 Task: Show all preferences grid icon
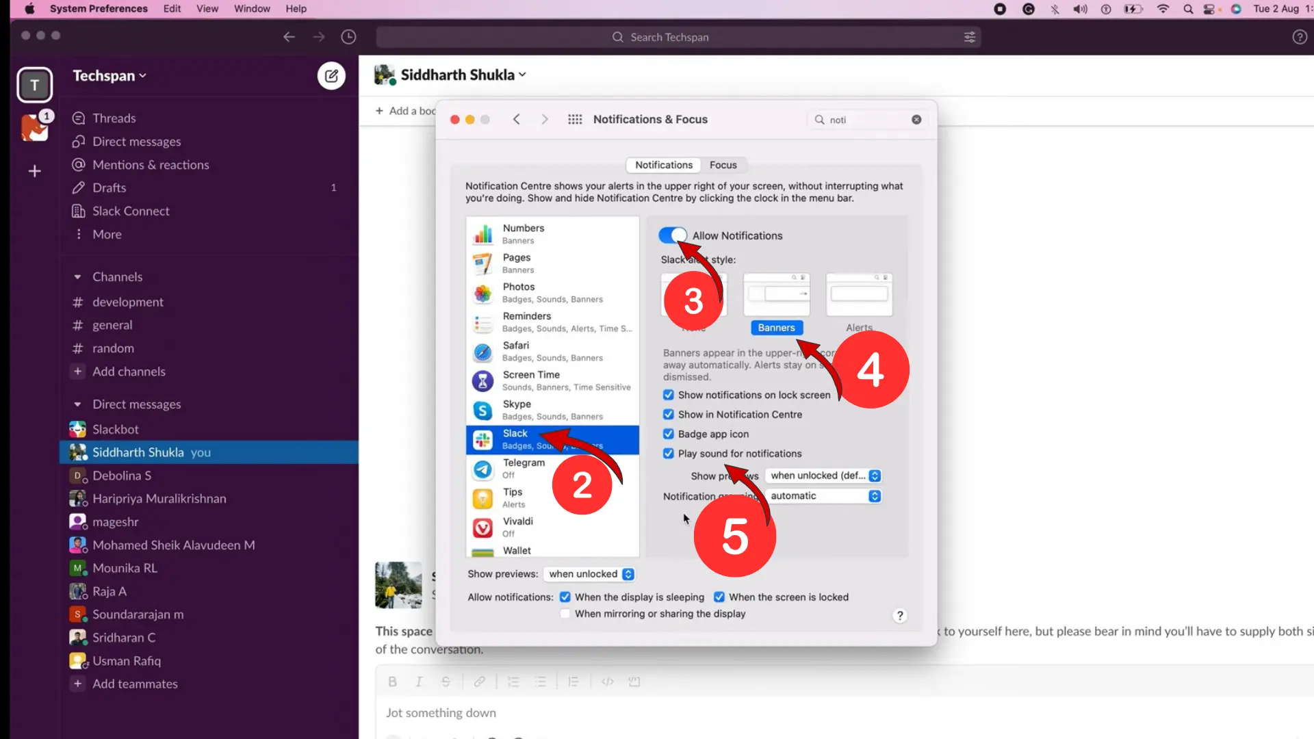coord(575,119)
